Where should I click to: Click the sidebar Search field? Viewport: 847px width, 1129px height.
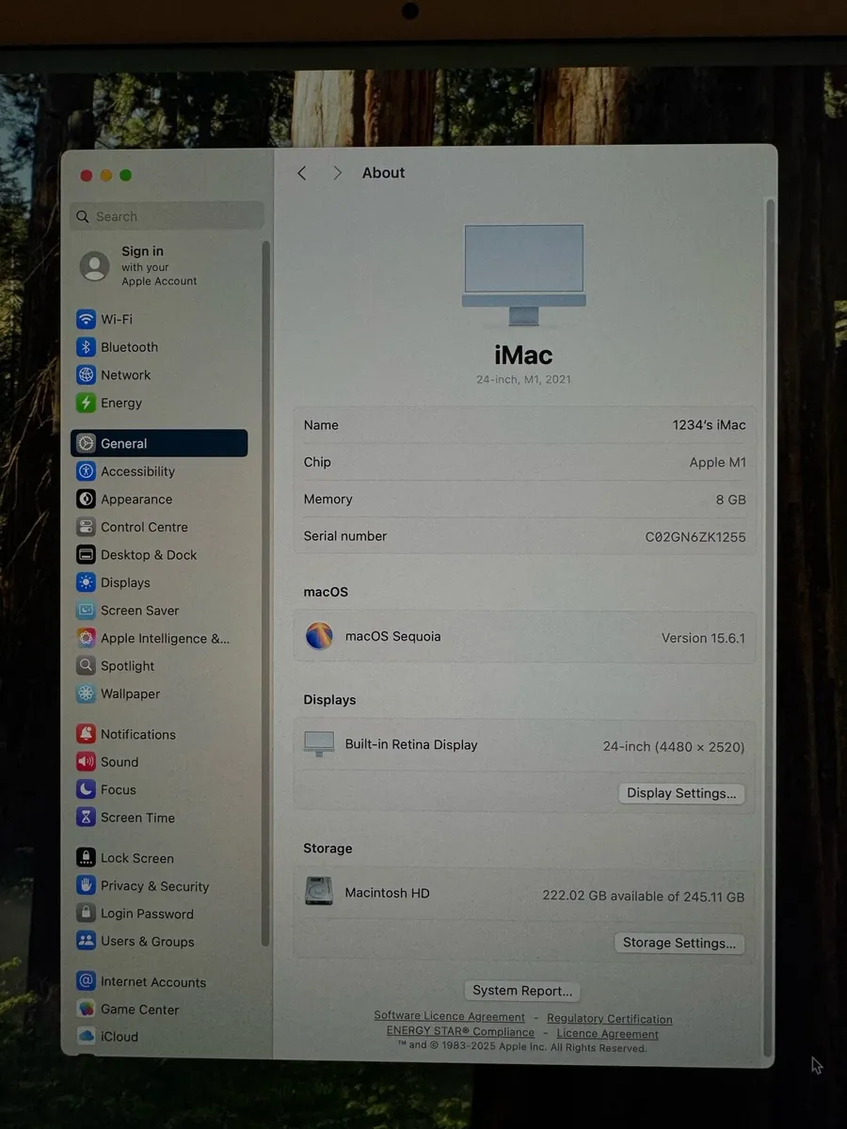tap(167, 216)
